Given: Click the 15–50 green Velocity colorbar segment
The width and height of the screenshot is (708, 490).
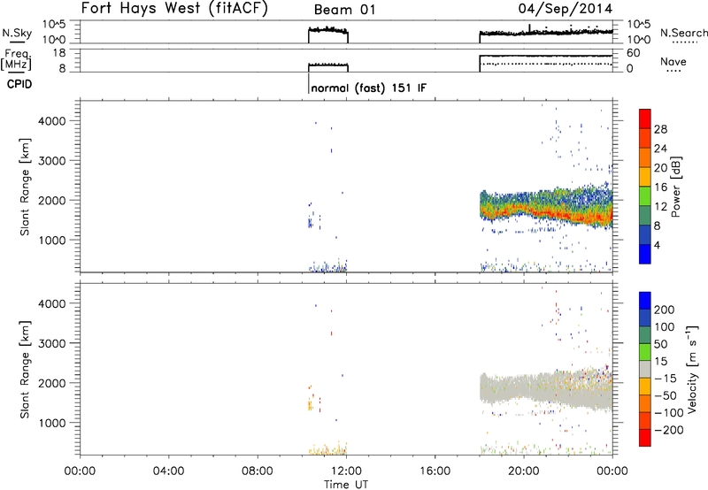Looking at the screenshot, I should 645,352.
